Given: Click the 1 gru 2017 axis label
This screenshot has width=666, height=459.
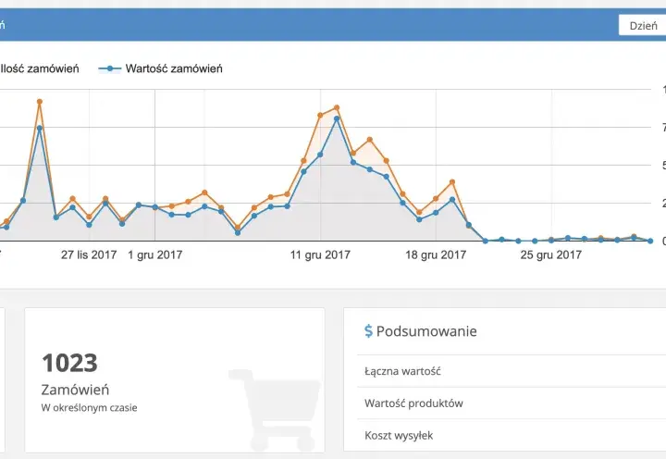Looking at the screenshot, I should [155, 255].
